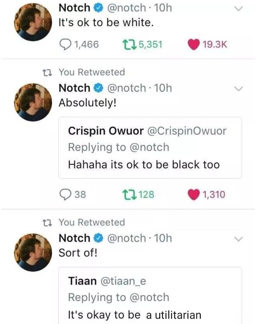Expand options chevron on the "Absolutely!" tweet

coord(238,88)
